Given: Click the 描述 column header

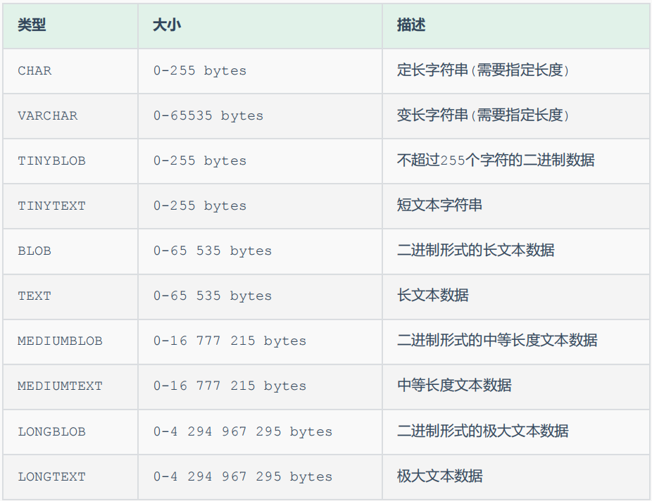Looking at the screenshot, I should point(411,25).
